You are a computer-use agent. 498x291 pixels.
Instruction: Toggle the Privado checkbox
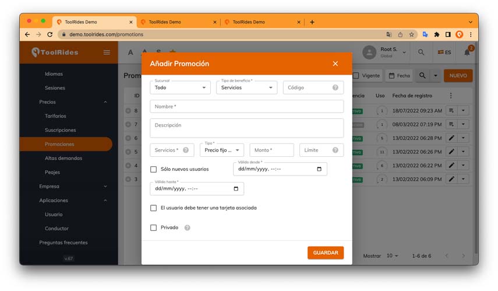coord(153,227)
